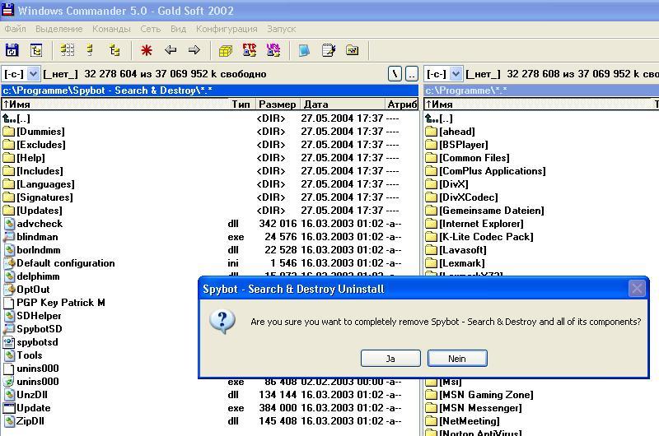Open the Команды menu

point(111,29)
